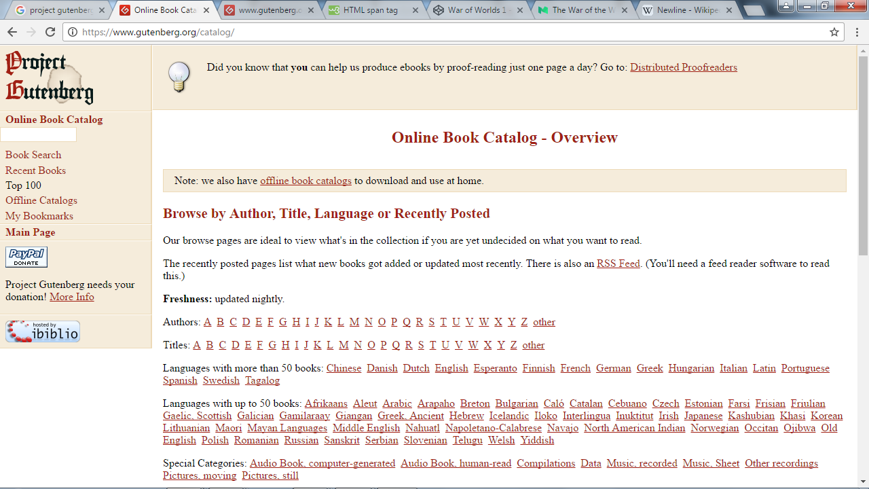Image resolution: width=869 pixels, height=489 pixels.
Task: Open the Authors other link
Action: tap(544, 322)
